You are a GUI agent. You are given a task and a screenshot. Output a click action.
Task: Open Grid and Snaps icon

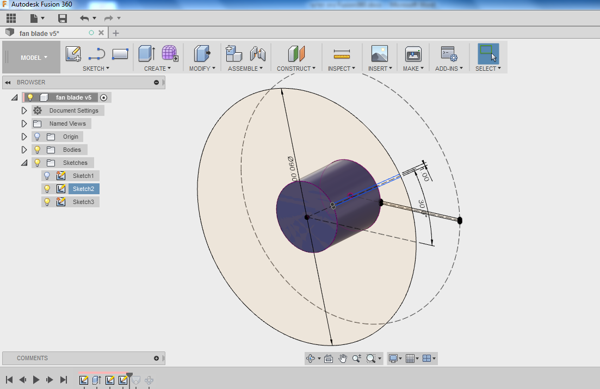tap(410, 359)
